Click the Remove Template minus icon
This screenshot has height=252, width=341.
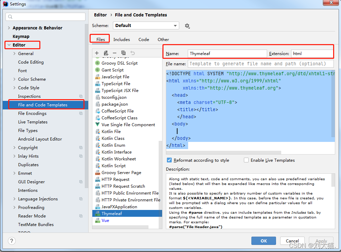click(115, 53)
